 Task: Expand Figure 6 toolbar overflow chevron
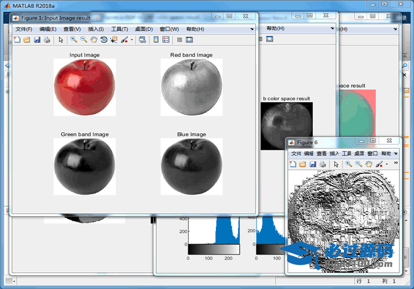(x=396, y=163)
